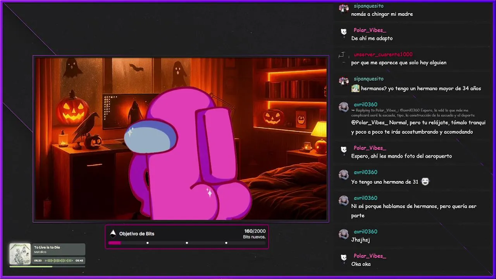Click the first milestone dot on the Bits bar
The width and height of the screenshot is (496, 279).
click(147, 243)
